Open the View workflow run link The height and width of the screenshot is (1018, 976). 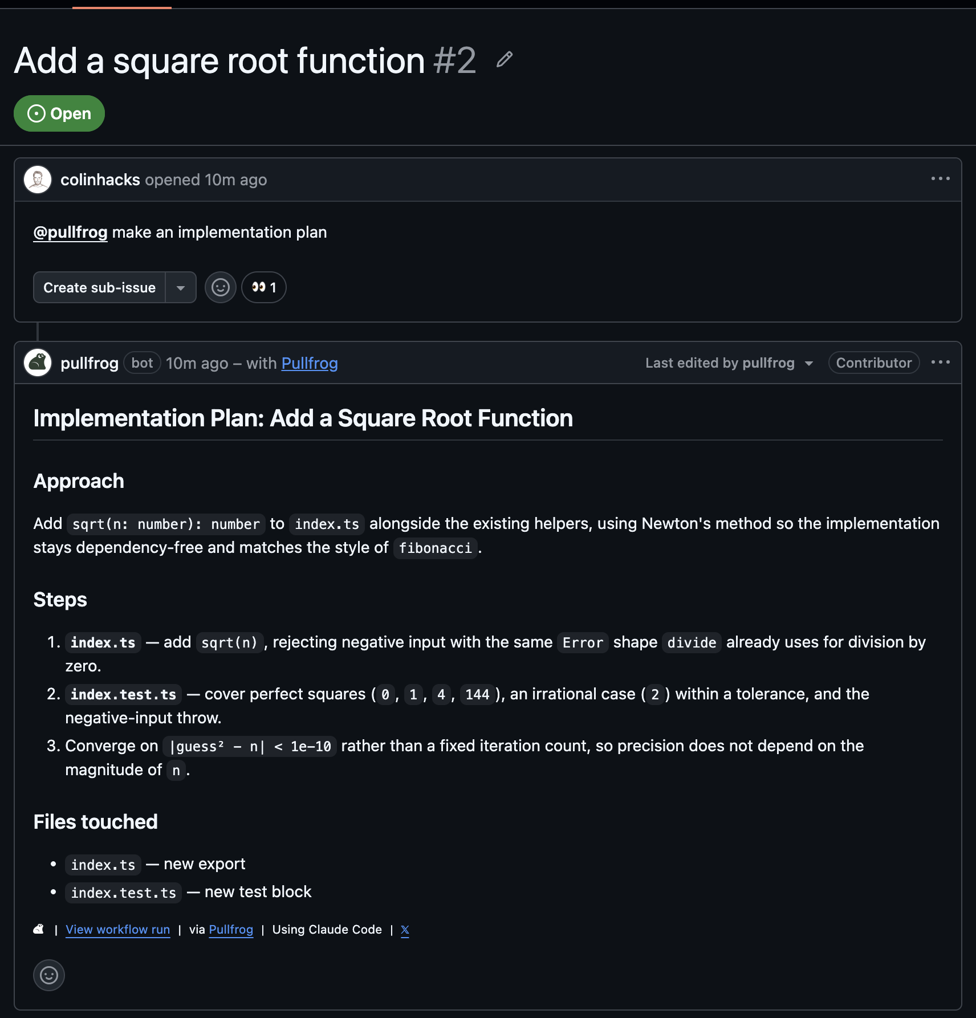point(118,930)
